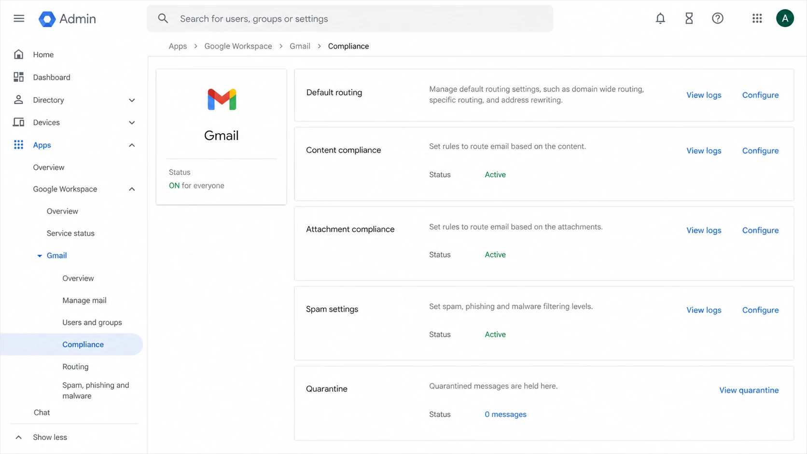Click the Gmail envelope logo
Viewport: 807px width, 454px height.
coord(222,99)
